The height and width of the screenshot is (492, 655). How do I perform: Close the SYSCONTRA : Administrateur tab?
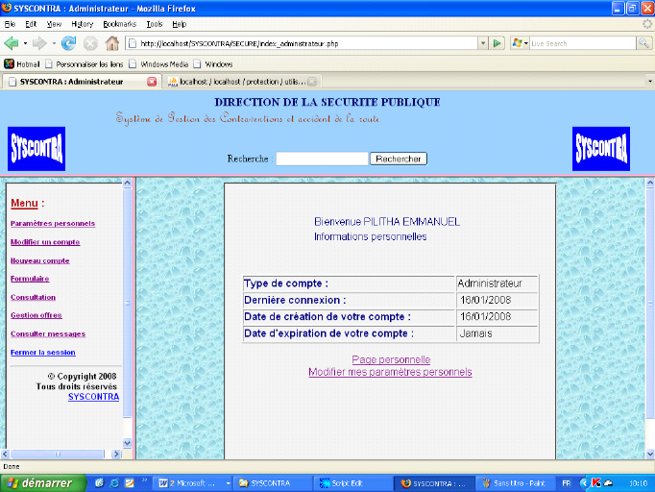152,82
